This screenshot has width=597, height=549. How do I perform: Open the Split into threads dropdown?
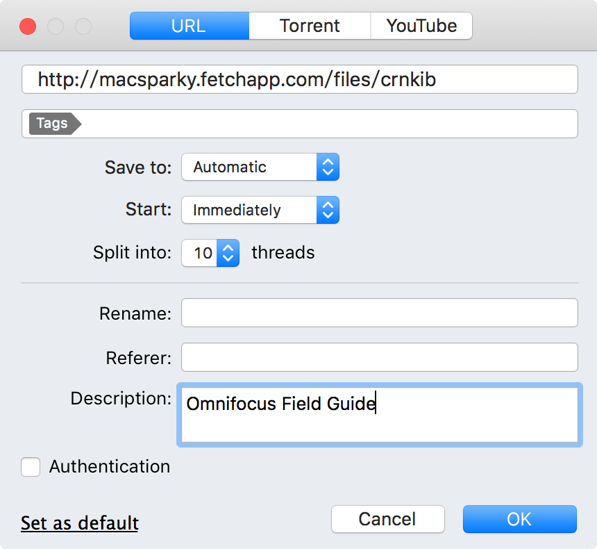(x=210, y=253)
